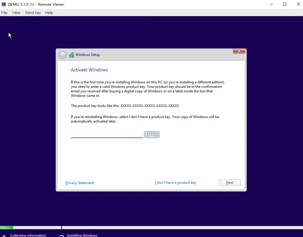
Task: Click the Windows Setup title icon
Action: pyautogui.click(x=71, y=55)
